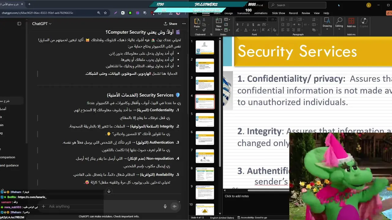The image size is (392, 220).
Task: Click Accessibility: Good to go status
Action: (x=252, y=218)
